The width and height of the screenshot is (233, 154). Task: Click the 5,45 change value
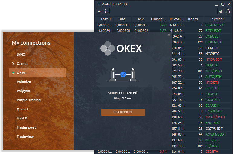(163, 25)
